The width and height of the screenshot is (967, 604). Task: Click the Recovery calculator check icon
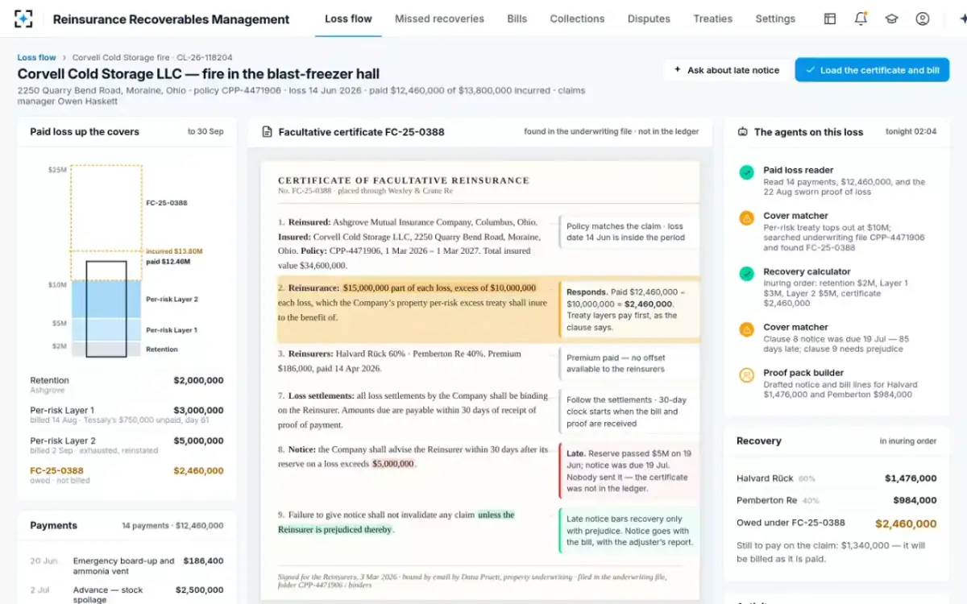point(747,274)
